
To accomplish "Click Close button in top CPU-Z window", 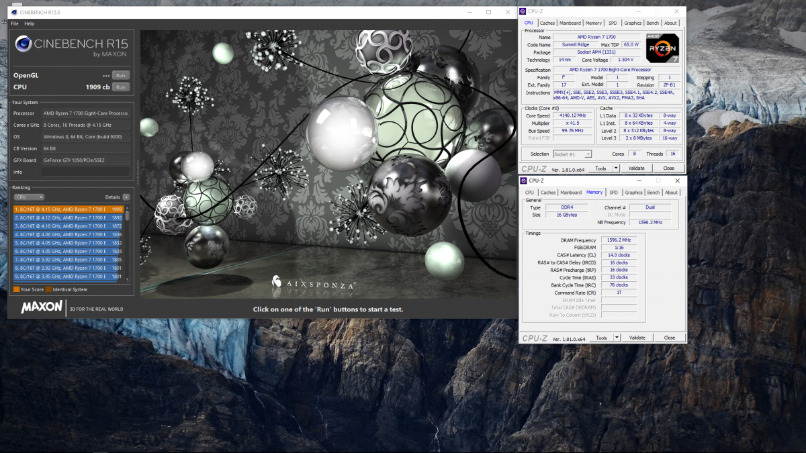I will (x=669, y=168).
